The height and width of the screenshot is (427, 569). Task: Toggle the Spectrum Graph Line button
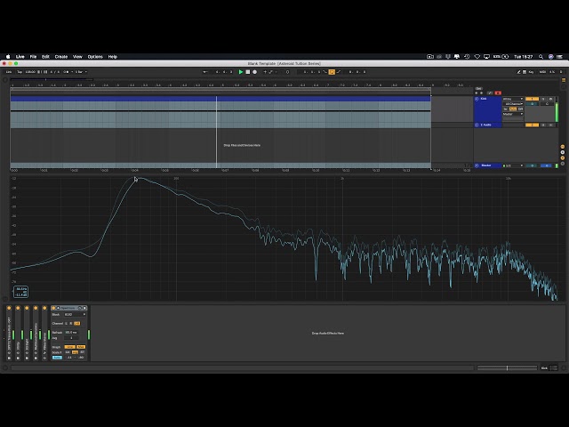point(69,347)
